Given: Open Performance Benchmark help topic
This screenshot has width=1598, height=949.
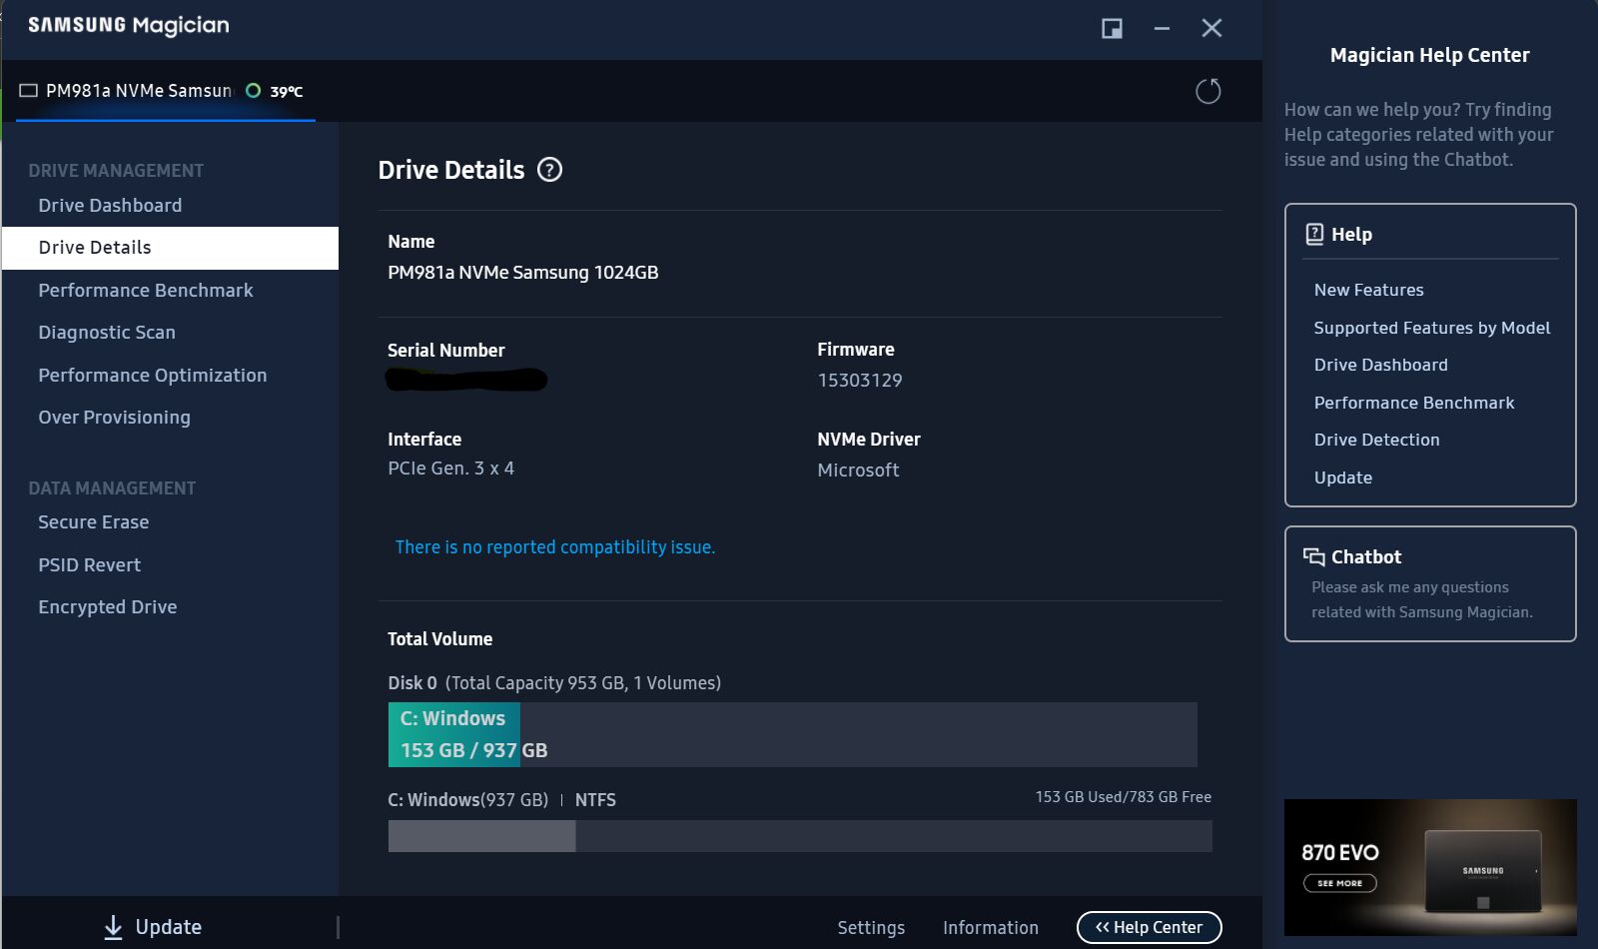Looking at the screenshot, I should coord(1414,403).
